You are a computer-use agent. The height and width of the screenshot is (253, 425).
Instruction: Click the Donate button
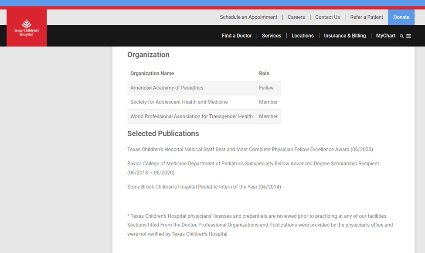401,17
